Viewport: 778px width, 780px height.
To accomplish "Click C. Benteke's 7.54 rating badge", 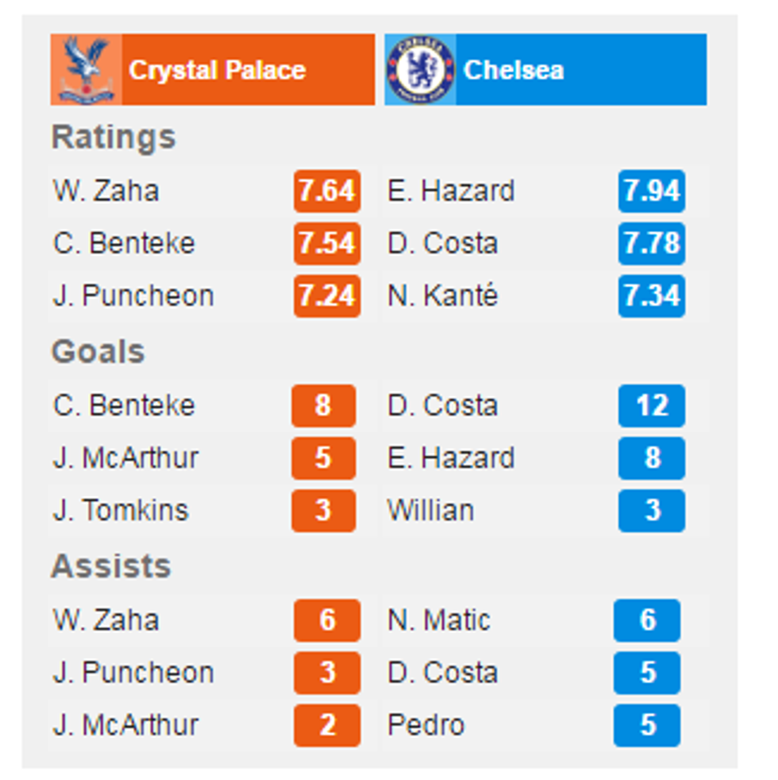I will tap(326, 244).
